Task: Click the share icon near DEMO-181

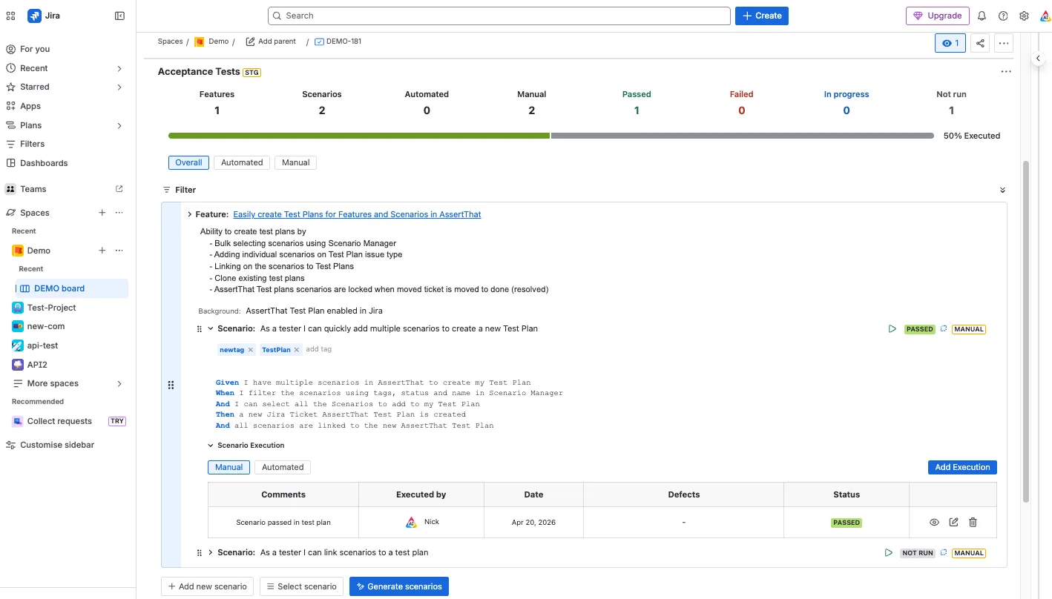Action: [x=980, y=43]
